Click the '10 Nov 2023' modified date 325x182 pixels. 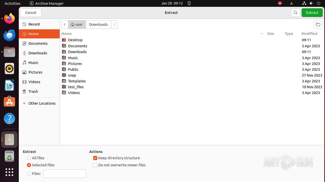pyautogui.click(x=312, y=87)
